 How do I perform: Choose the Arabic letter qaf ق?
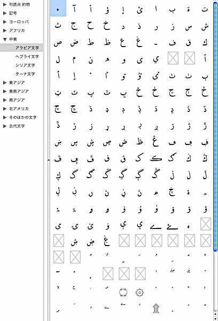pos(189,43)
